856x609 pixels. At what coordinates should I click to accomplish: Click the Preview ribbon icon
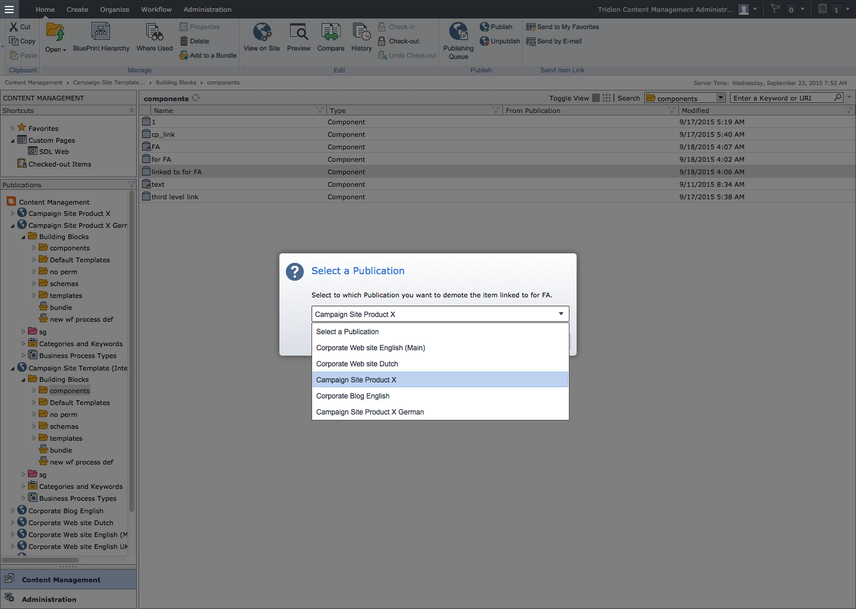298,32
